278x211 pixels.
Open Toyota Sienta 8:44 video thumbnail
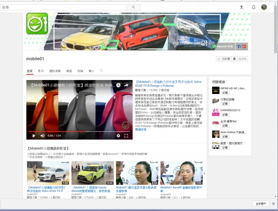tap(93, 173)
